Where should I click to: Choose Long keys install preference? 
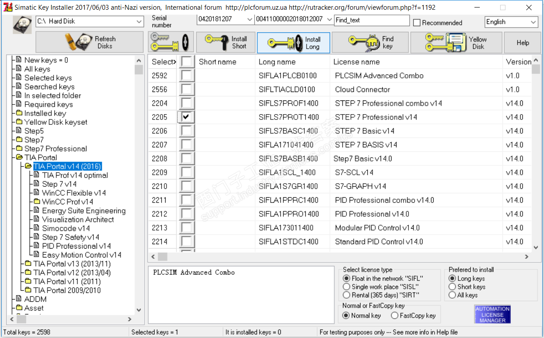452,278
